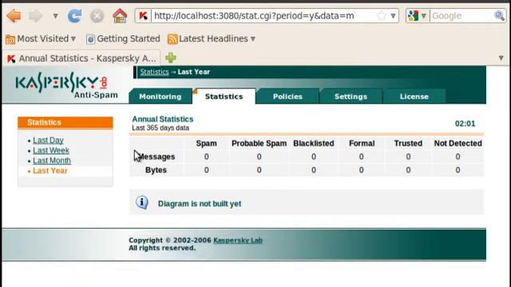Viewport: 511px width, 287px height.
Task: Click the Statistics breadcrumb link
Action: [x=154, y=72]
